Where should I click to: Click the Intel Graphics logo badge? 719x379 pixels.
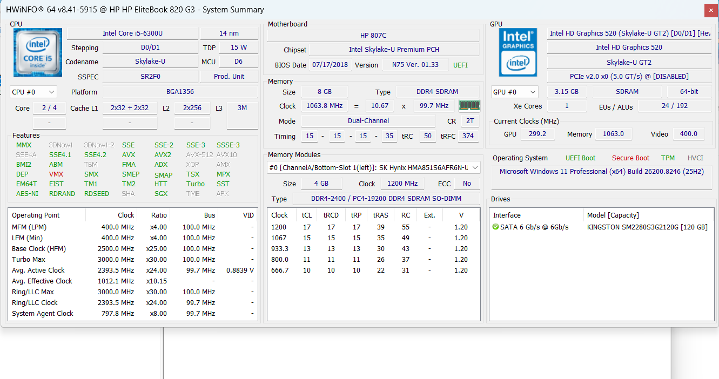518,52
